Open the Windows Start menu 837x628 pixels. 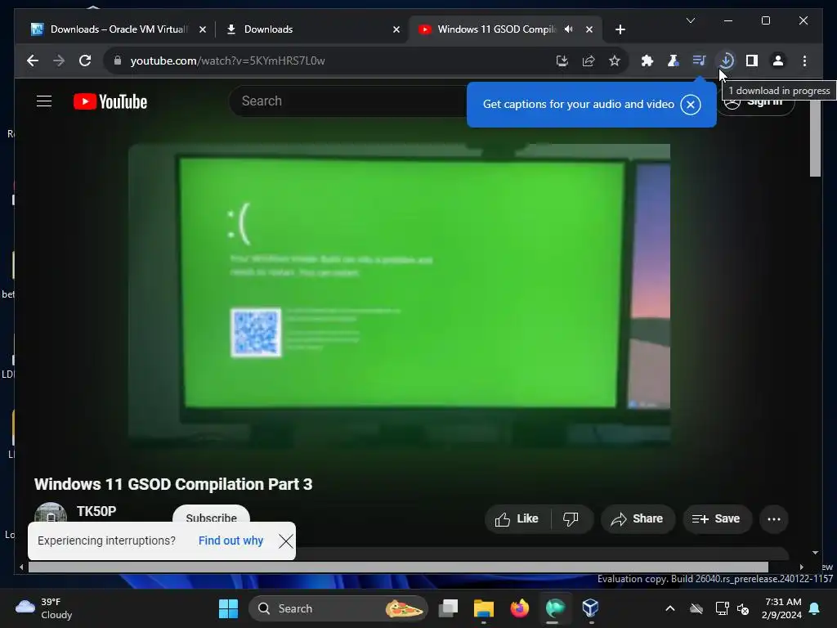coord(229,608)
